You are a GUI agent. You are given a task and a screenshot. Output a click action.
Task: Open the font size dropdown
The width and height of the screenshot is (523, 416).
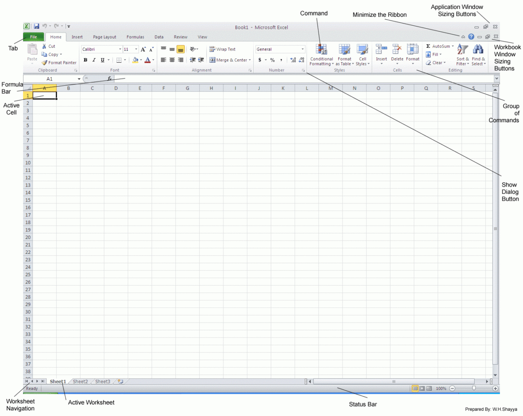point(136,49)
